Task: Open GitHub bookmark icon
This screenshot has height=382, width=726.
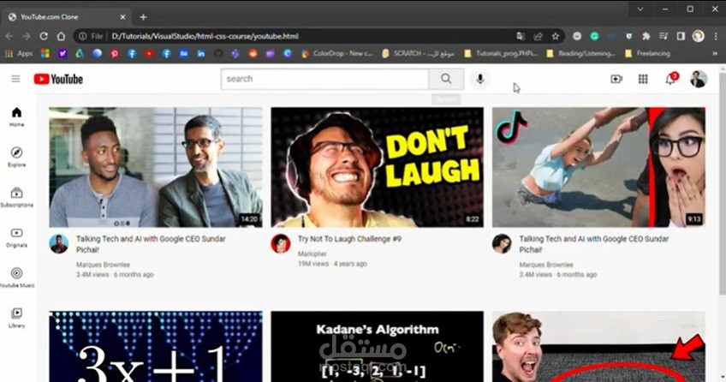Action: pos(218,54)
